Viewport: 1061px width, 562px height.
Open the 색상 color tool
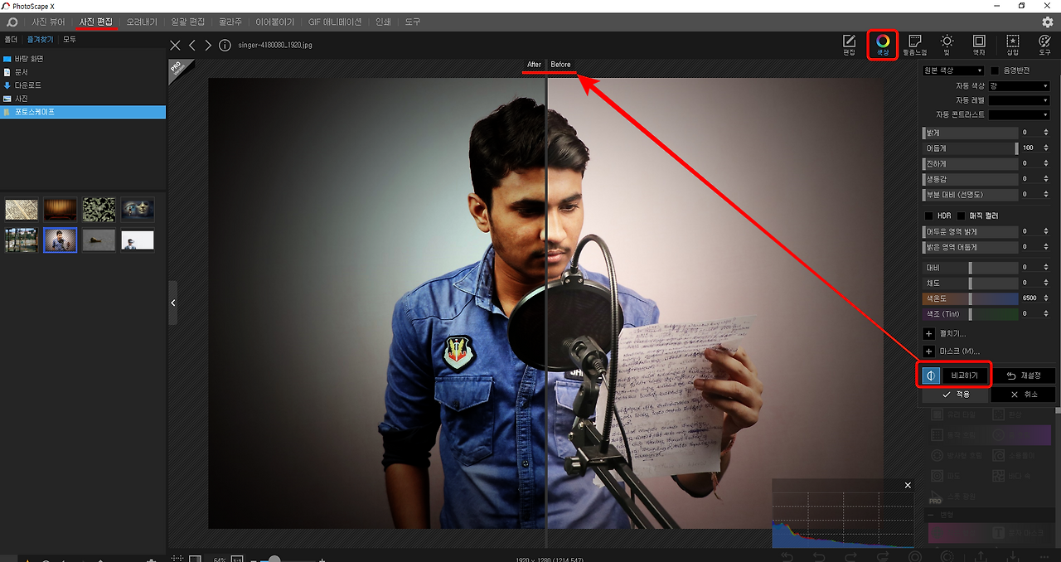click(883, 45)
